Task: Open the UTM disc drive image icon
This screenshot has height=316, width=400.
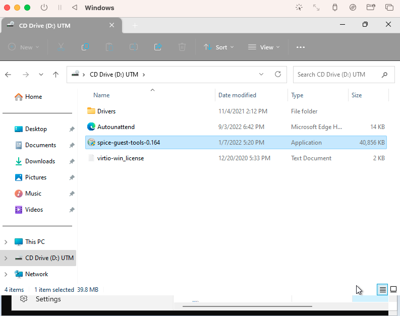Action: [x=353, y=8]
